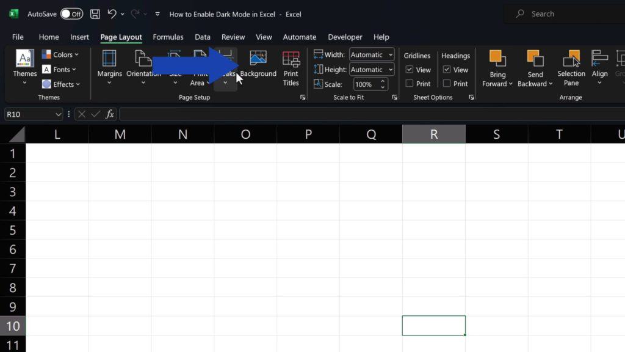
Task: Click into the formula bar
Action: point(372,114)
